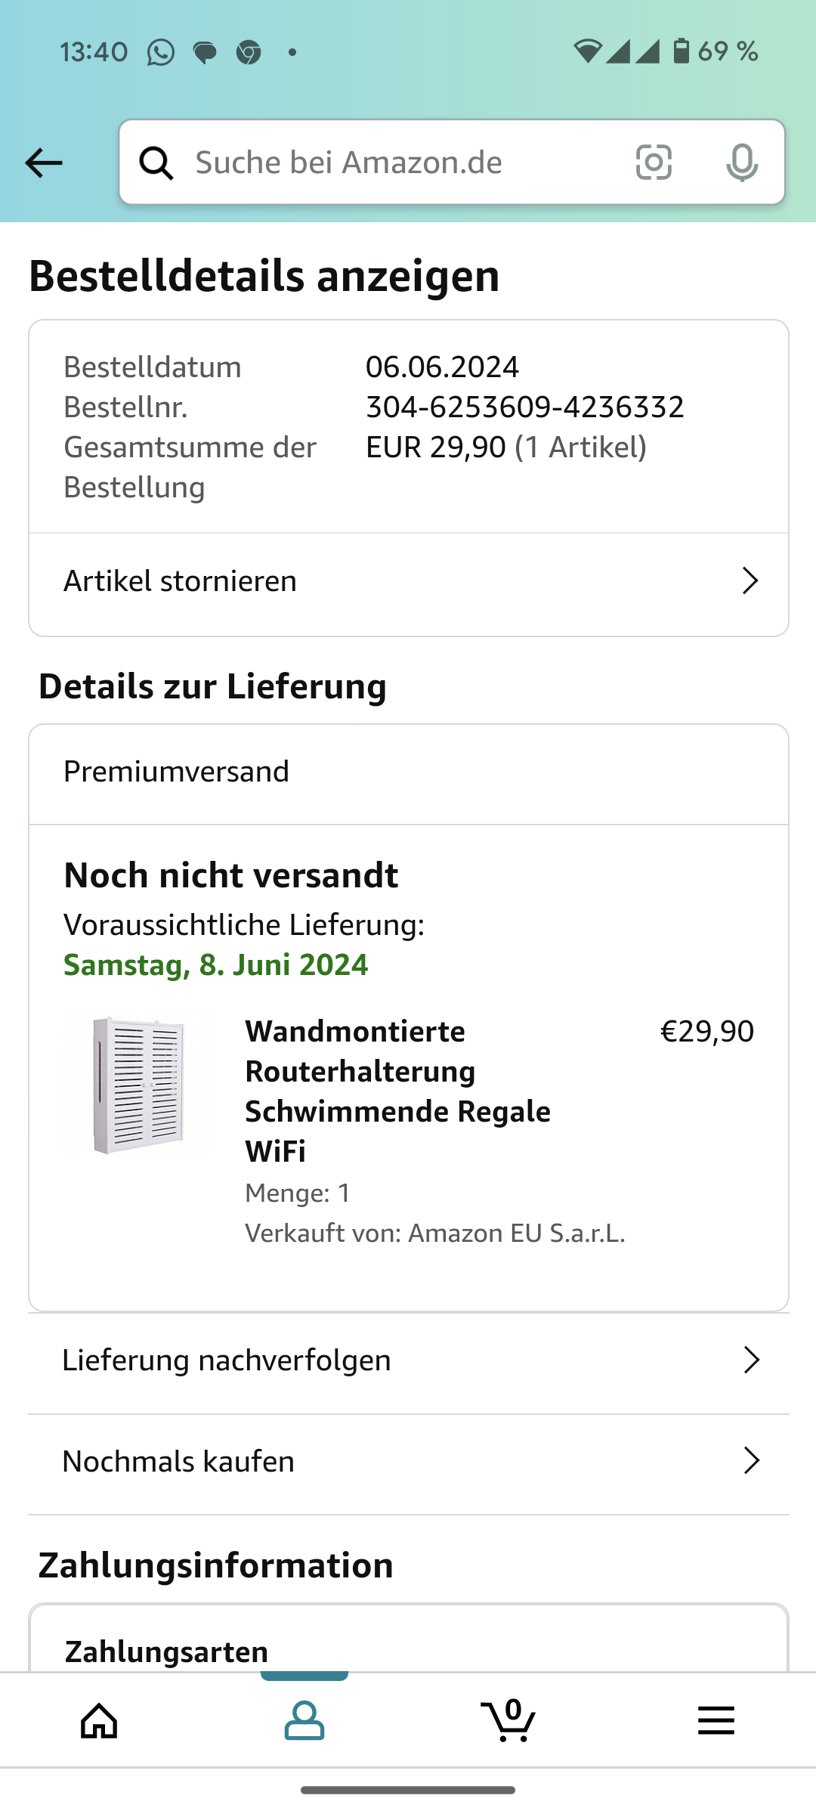Open camera lens search icon
This screenshot has width=816, height=1814.
pos(654,163)
